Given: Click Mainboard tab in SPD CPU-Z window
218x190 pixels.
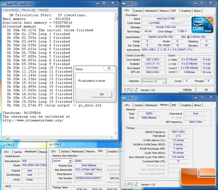Looking at the screenshot, I should [78, 151].
